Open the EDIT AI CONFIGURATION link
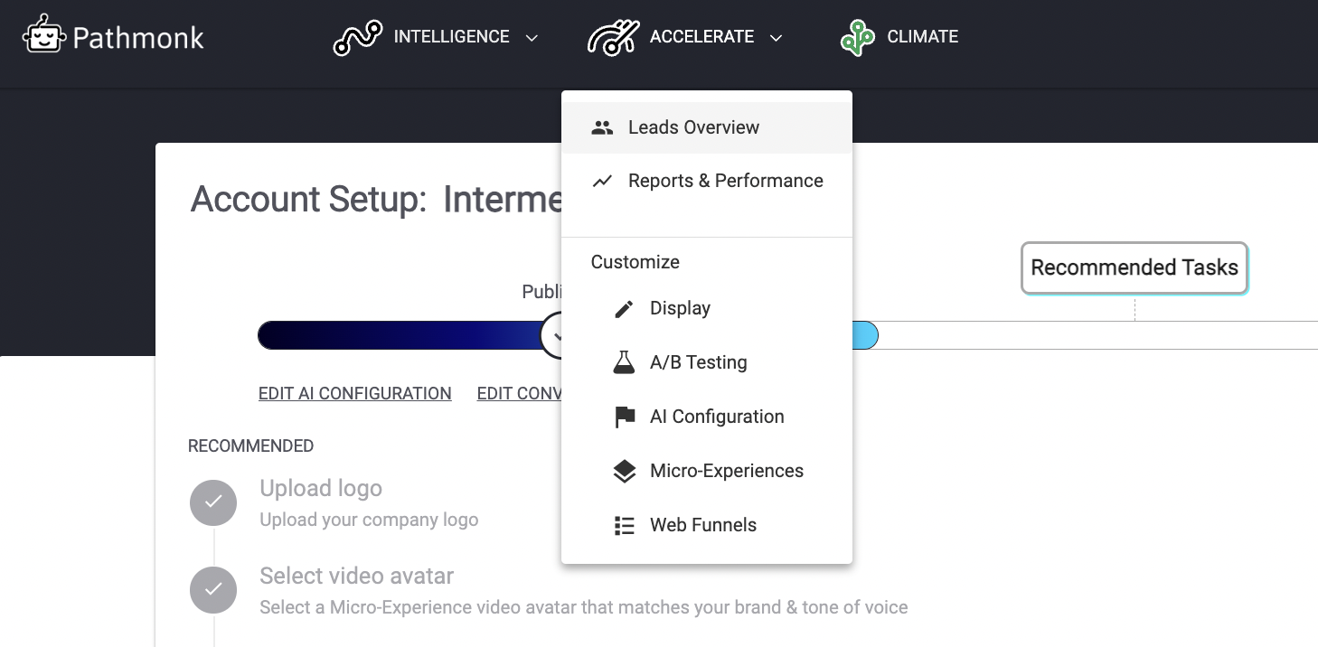 (x=354, y=394)
